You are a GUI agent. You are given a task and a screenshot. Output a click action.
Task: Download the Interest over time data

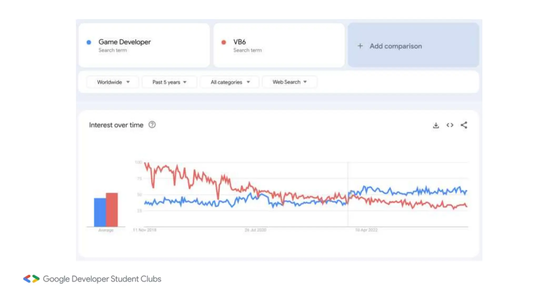[436, 125]
